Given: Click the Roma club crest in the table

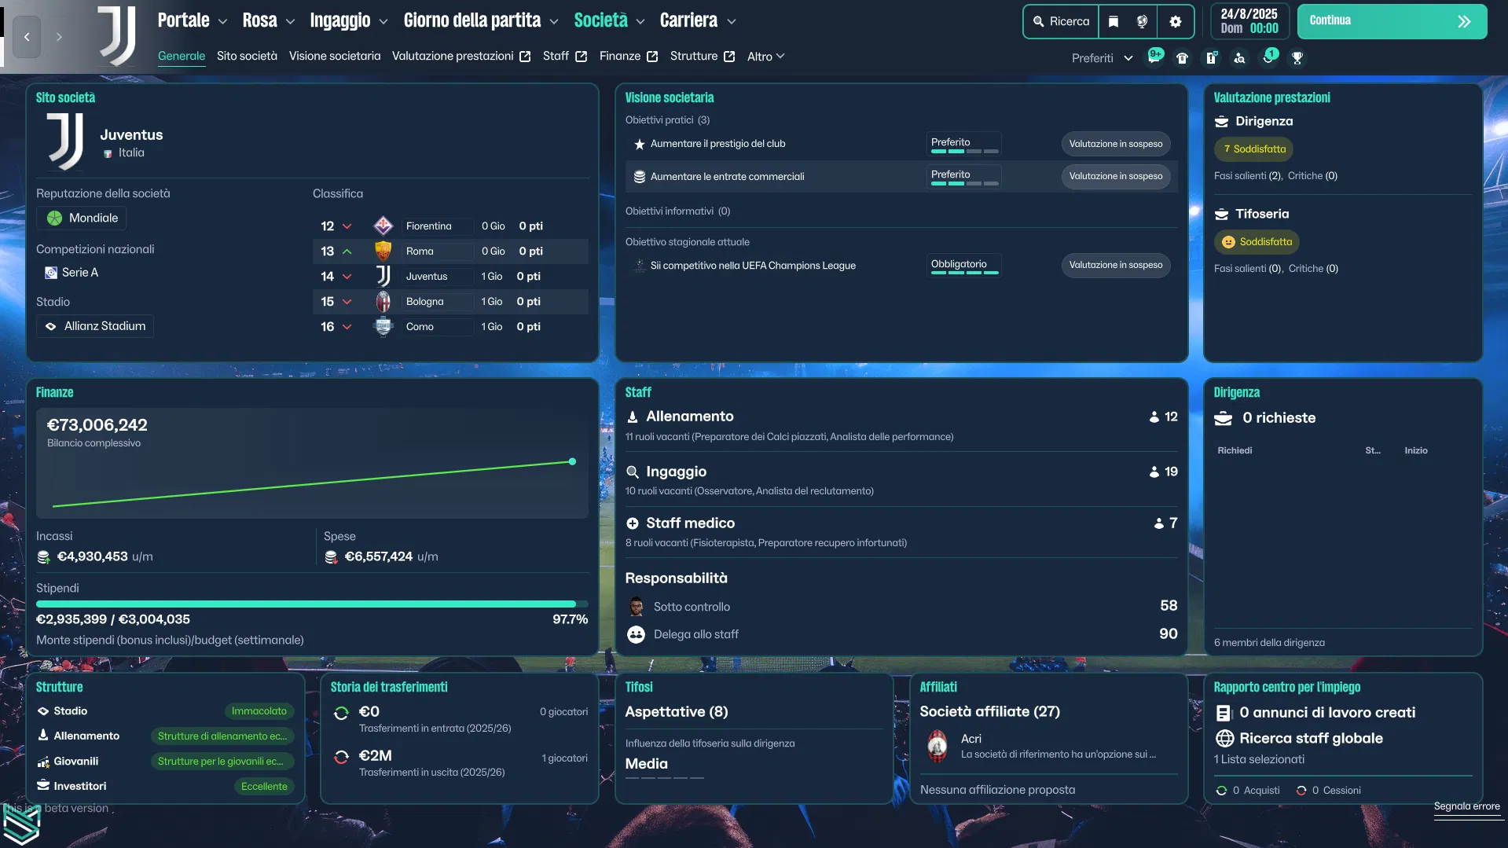Looking at the screenshot, I should [x=383, y=251].
